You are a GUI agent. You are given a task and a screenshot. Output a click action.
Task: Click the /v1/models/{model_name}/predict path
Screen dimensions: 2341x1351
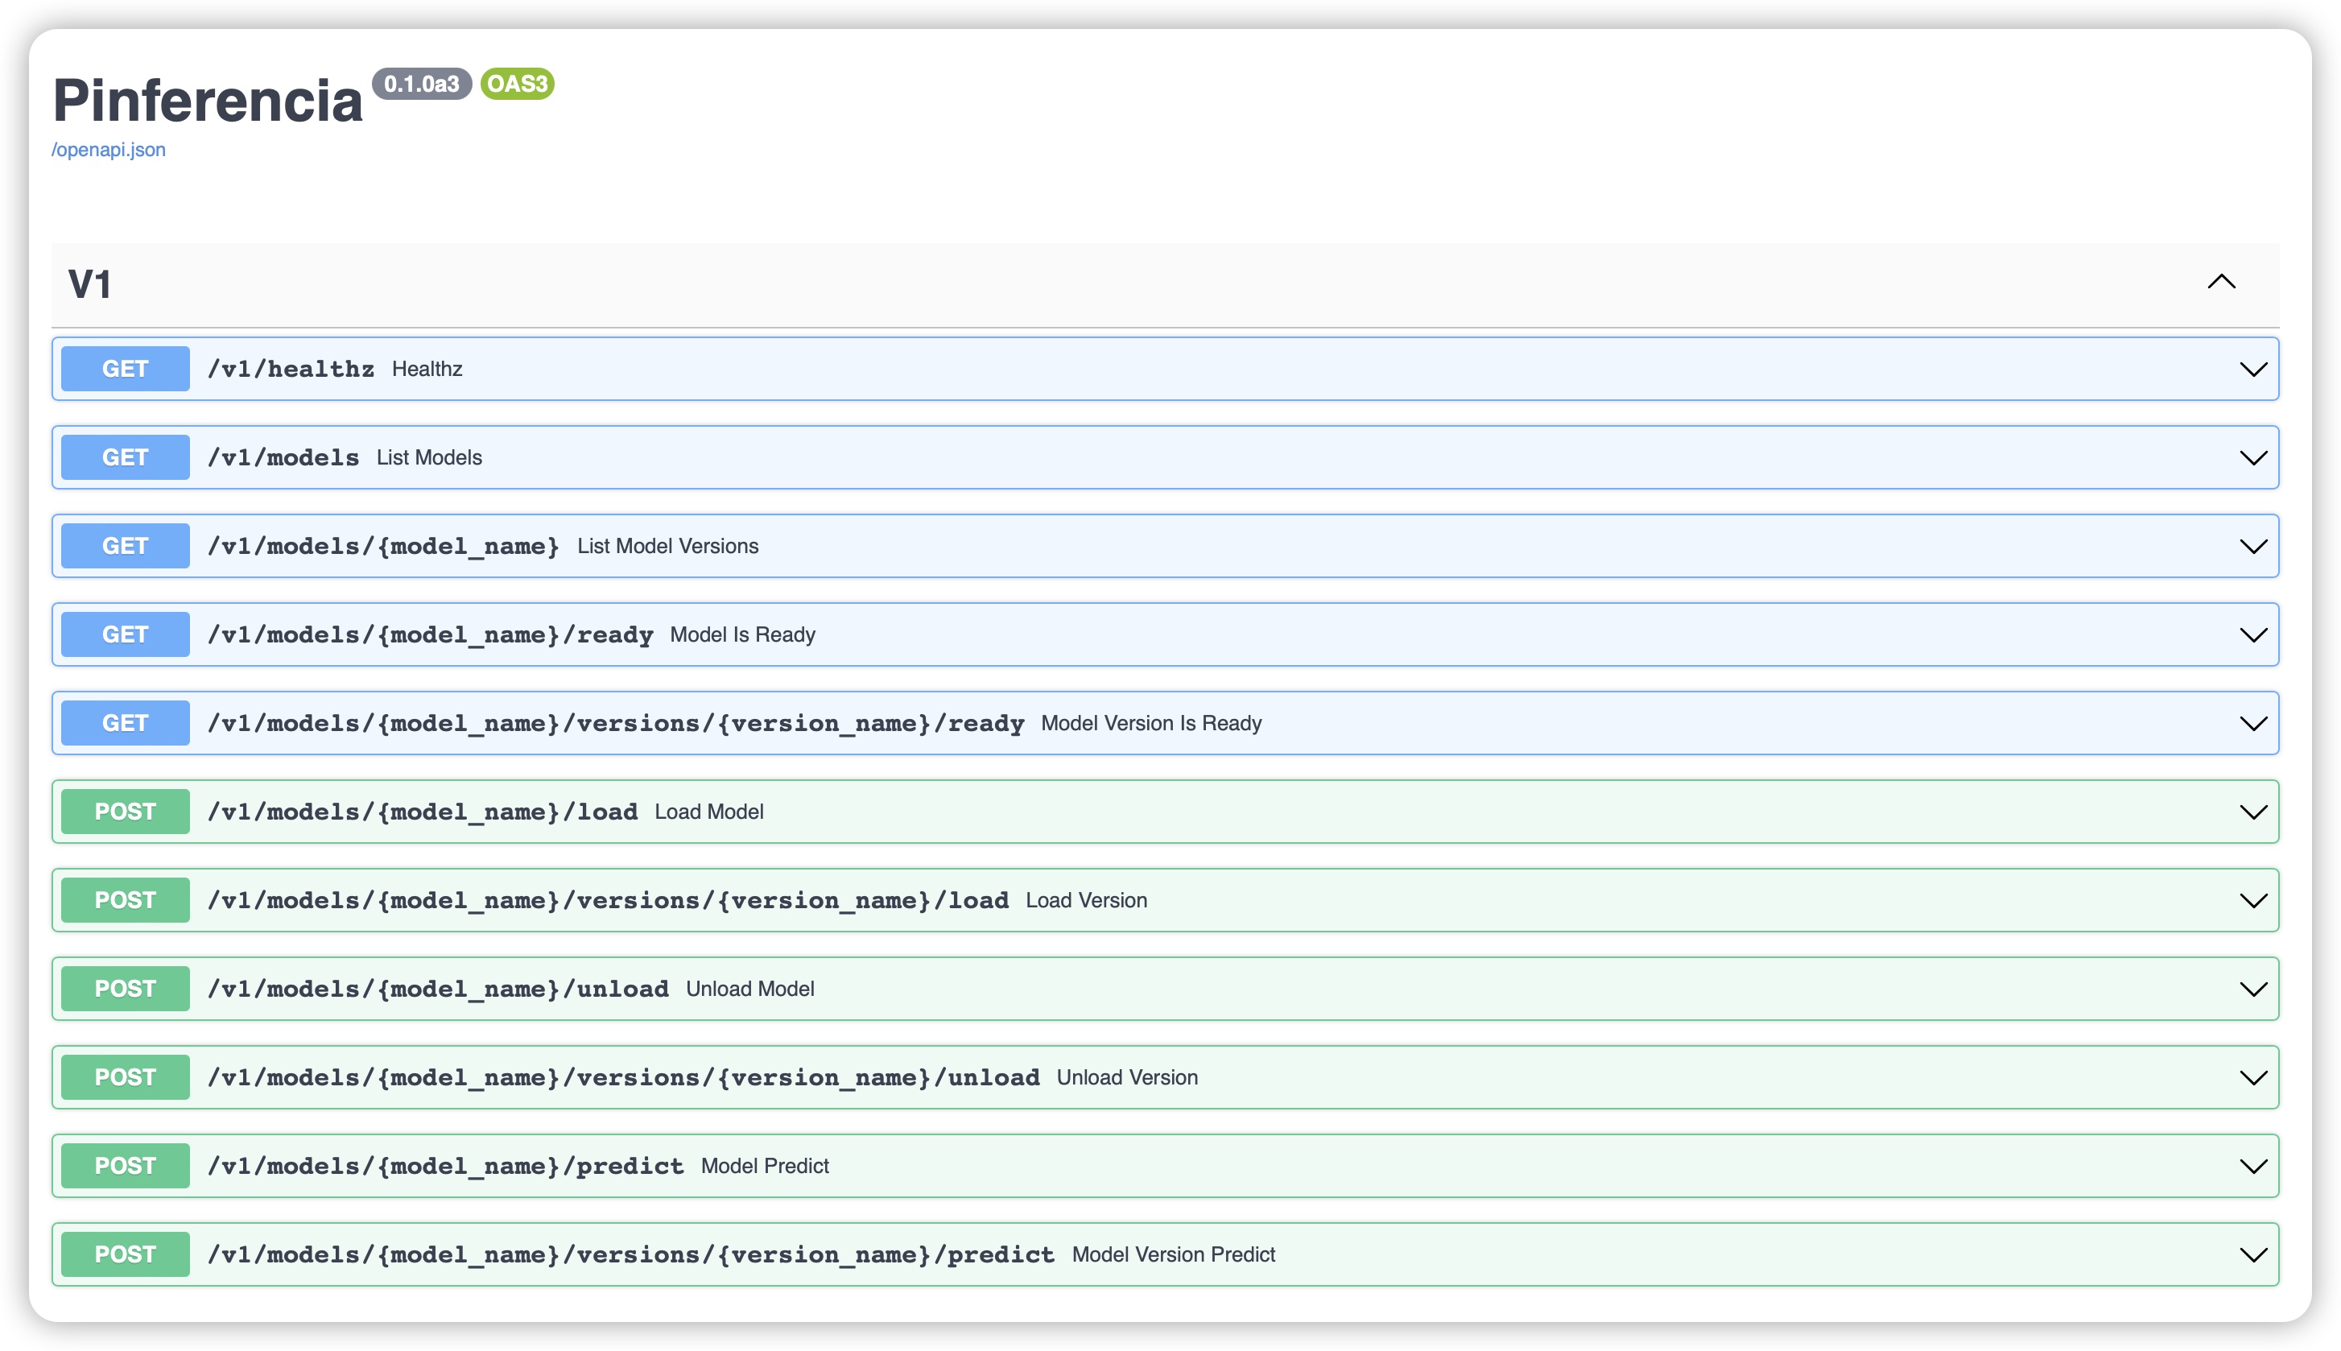click(446, 1167)
